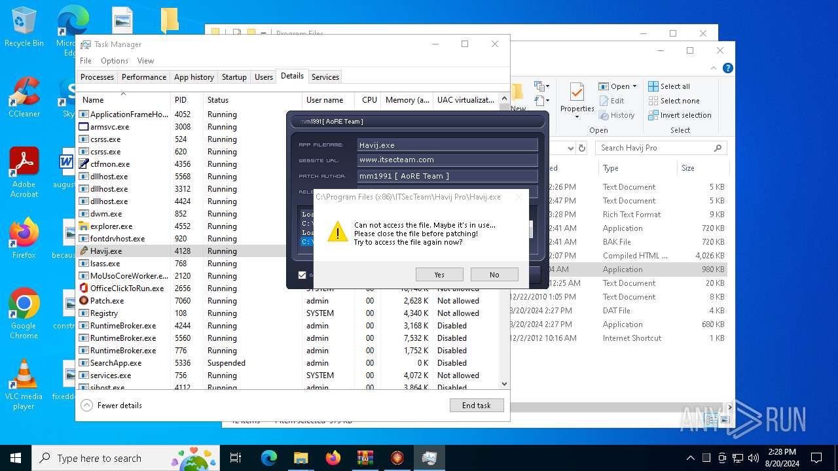The width and height of the screenshot is (838, 471).
Task: Open Microsoft Edge from the taskbar
Action: tap(269, 458)
